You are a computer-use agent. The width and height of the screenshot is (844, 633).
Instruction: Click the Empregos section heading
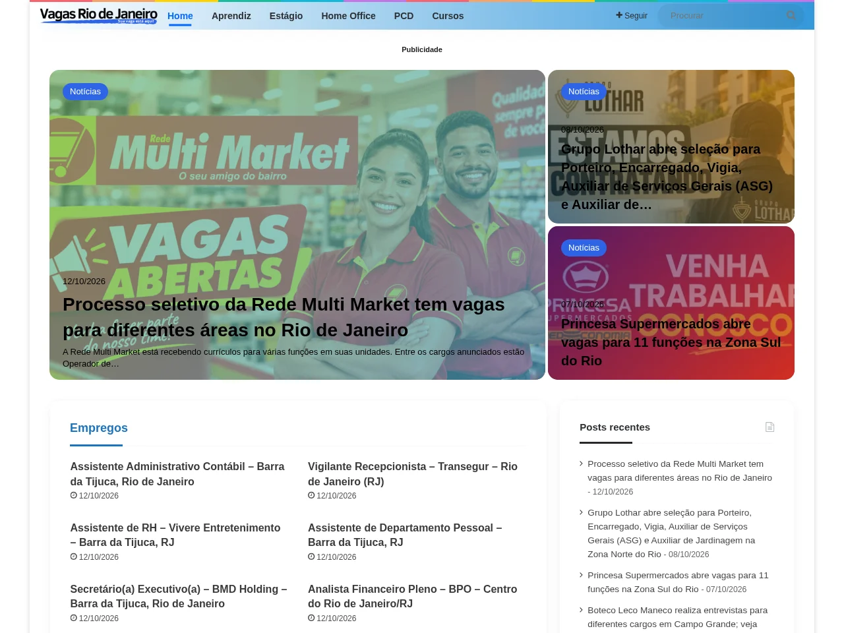(x=99, y=428)
